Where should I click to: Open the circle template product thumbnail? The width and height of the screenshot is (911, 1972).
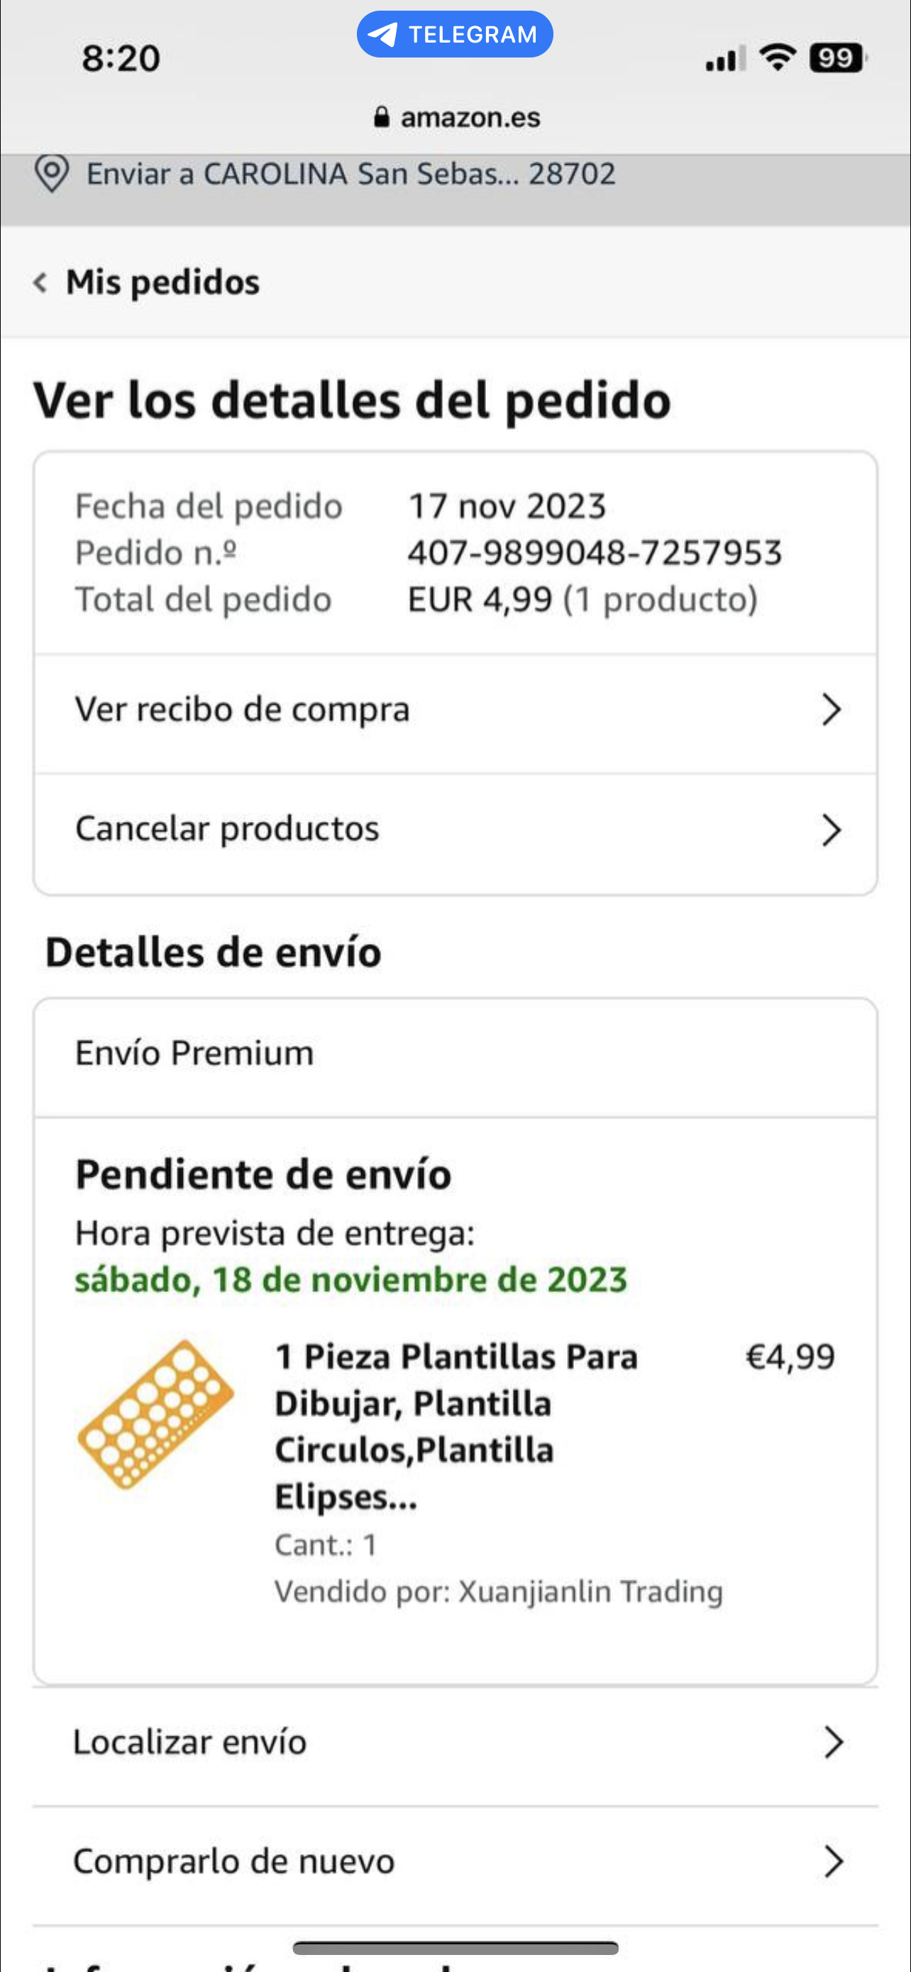[156, 1415]
